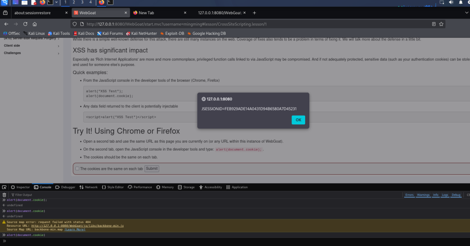This screenshot has width=470, height=246.
Task: Bookmark this page with the star icon
Action: coord(441,24)
